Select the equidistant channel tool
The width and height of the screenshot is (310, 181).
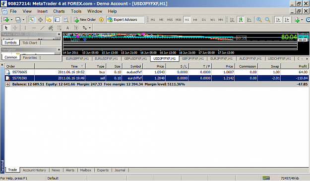click(51, 28)
